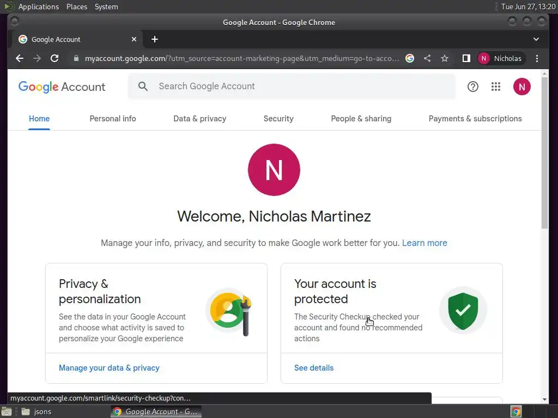This screenshot has width=558, height=418.
Task: Click See details on the security card
Action: coord(313,368)
